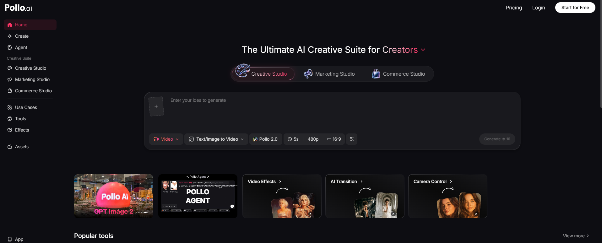602x243 pixels.
Task: Click the Home icon in sidebar
Action: coord(10,25)
